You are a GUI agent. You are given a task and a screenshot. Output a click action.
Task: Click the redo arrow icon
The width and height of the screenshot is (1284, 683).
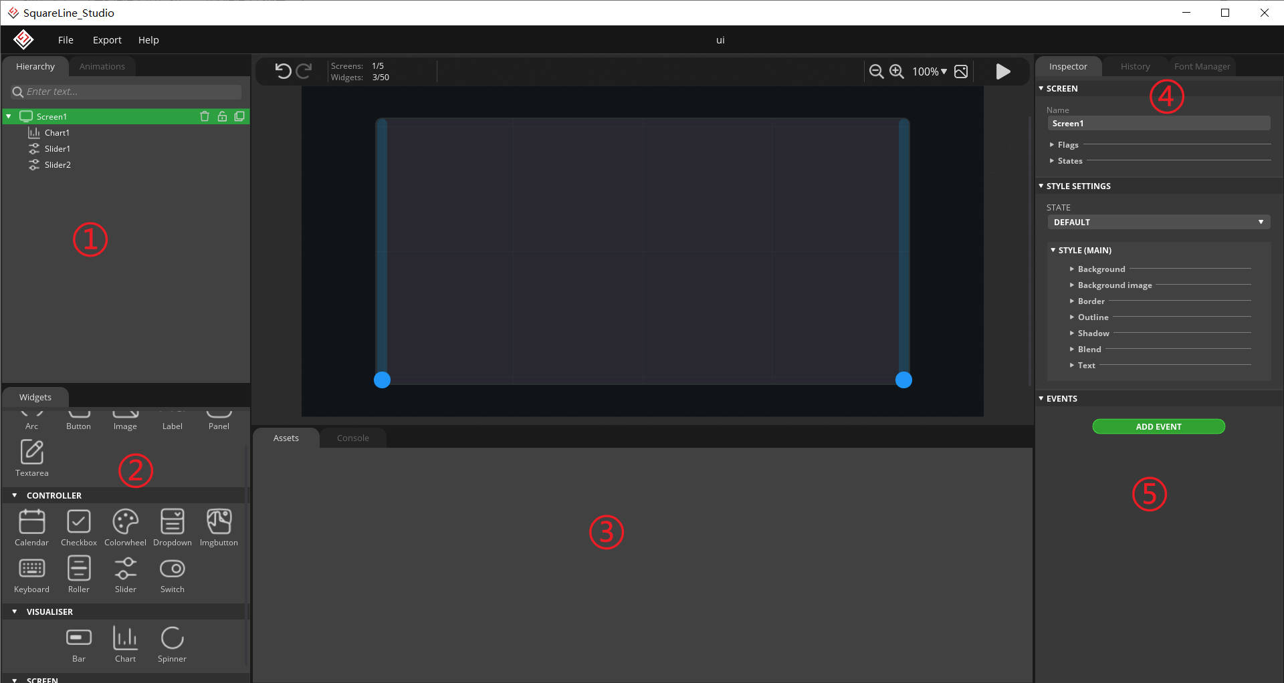[304, 72]
